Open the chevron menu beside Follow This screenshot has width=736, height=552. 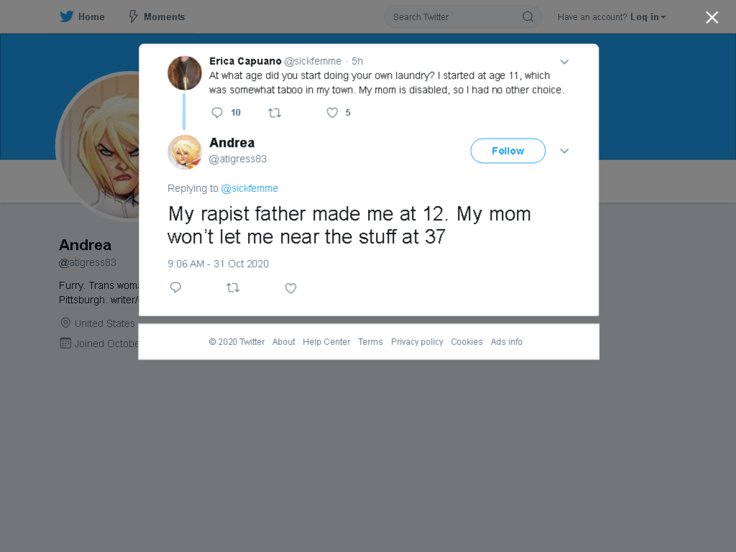564,151
